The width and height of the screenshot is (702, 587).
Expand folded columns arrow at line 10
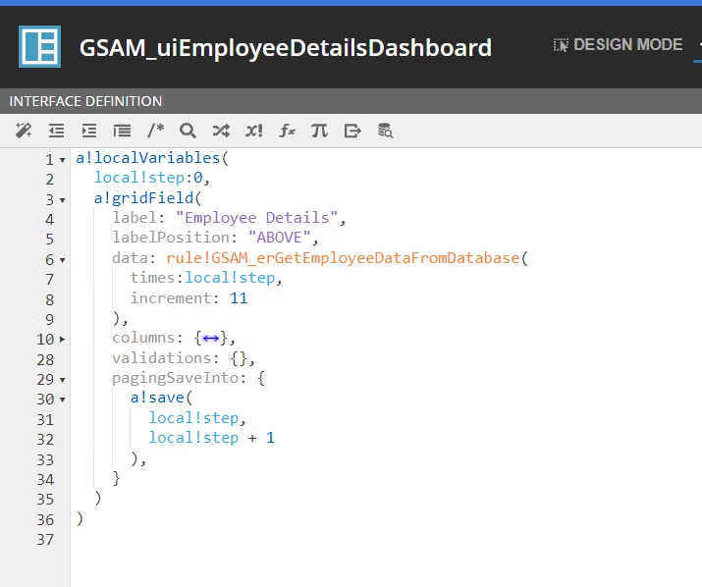(62, 340)
